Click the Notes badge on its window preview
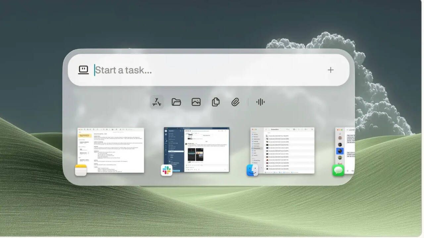The height and width of the screenshot is (238, 424). (81, 170)
